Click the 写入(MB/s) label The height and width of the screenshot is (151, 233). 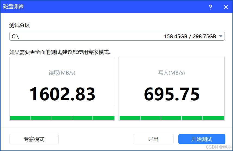172,73
